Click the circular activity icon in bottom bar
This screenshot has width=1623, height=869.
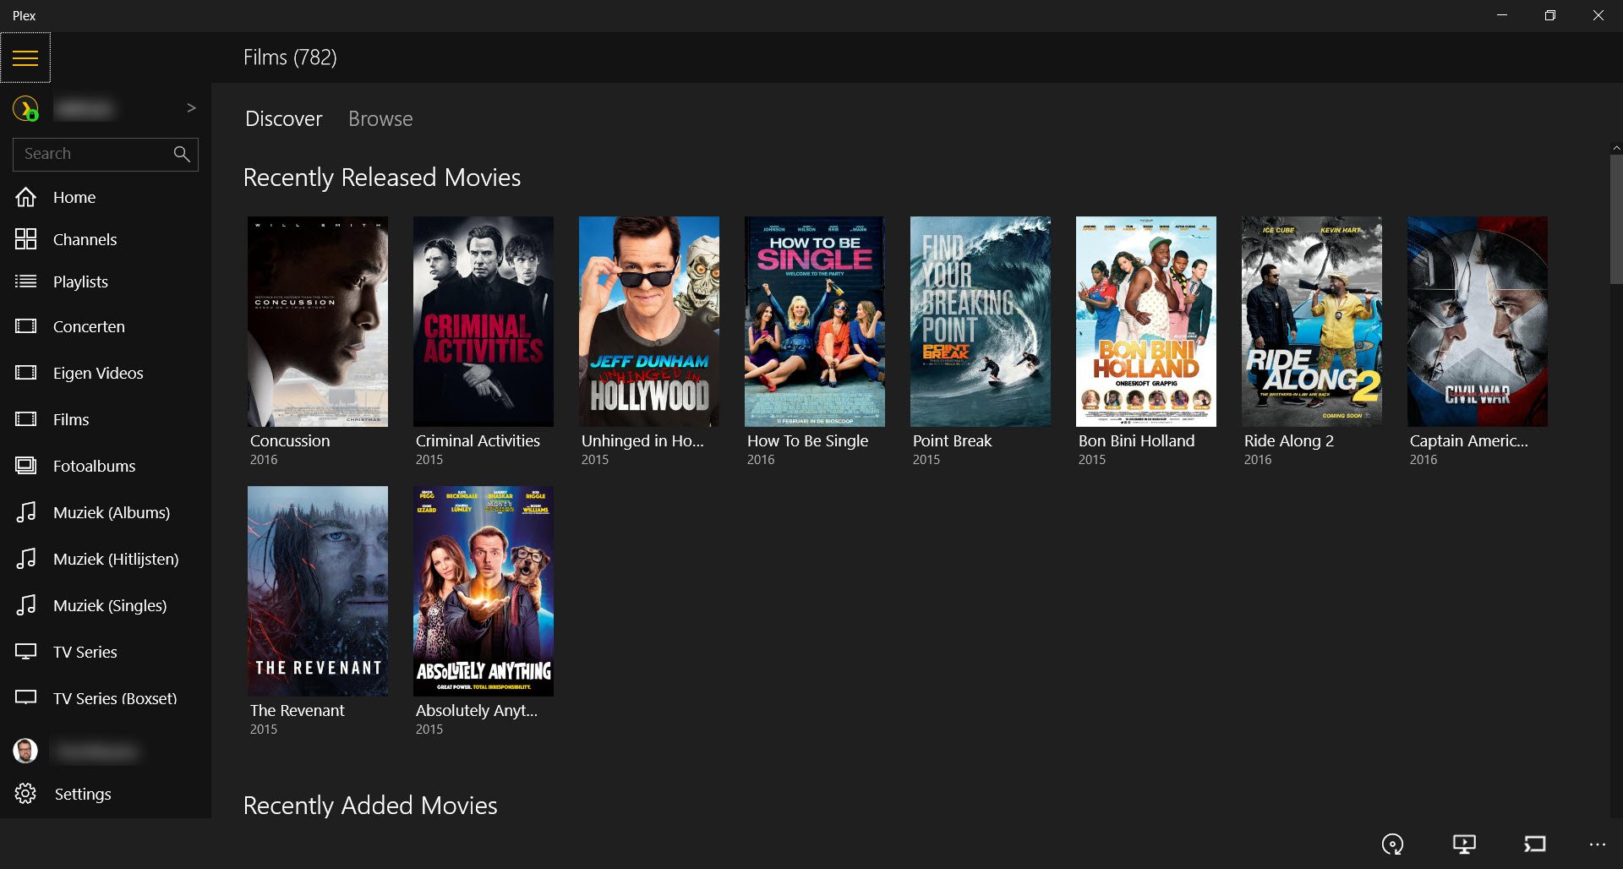tap(1392, 844)
